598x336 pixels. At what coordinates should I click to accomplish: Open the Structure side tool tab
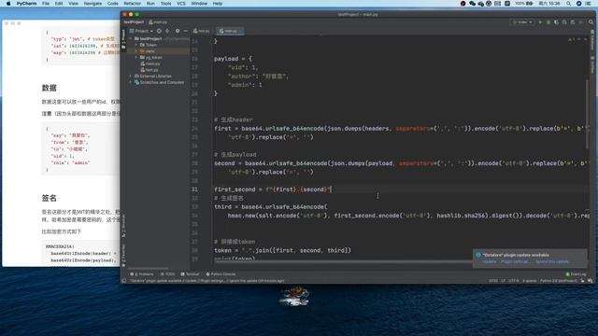[123, 226]
